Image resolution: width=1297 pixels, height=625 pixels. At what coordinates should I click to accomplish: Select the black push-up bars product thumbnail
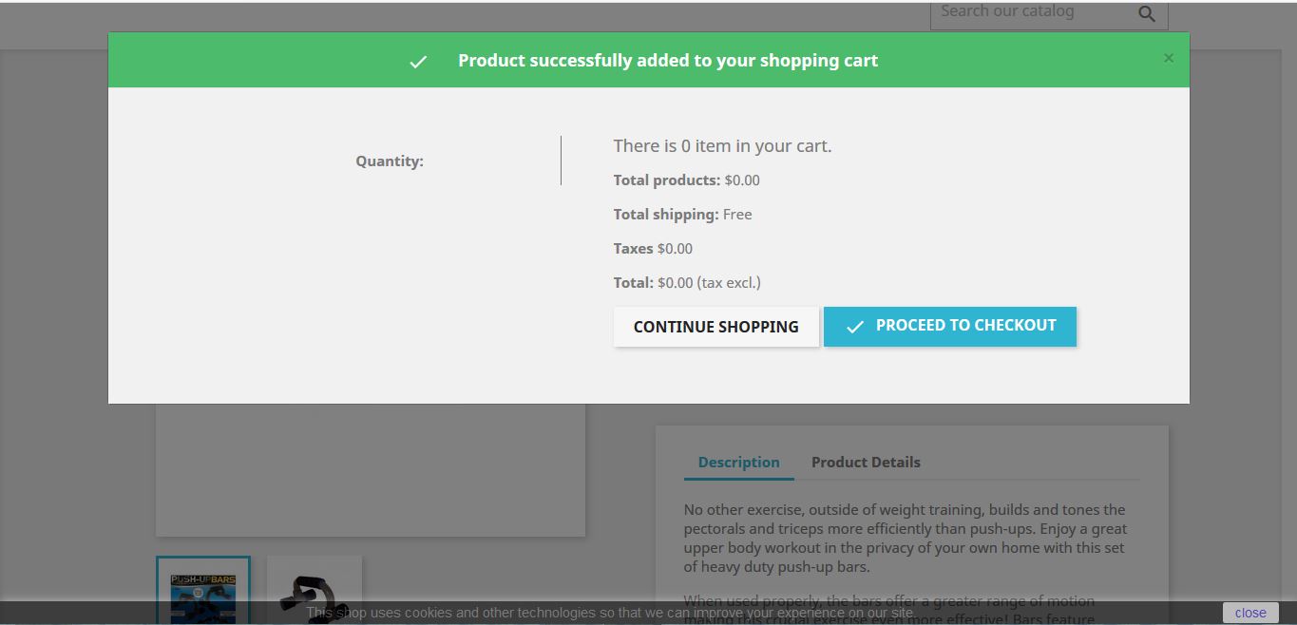[x=314, y=591]
